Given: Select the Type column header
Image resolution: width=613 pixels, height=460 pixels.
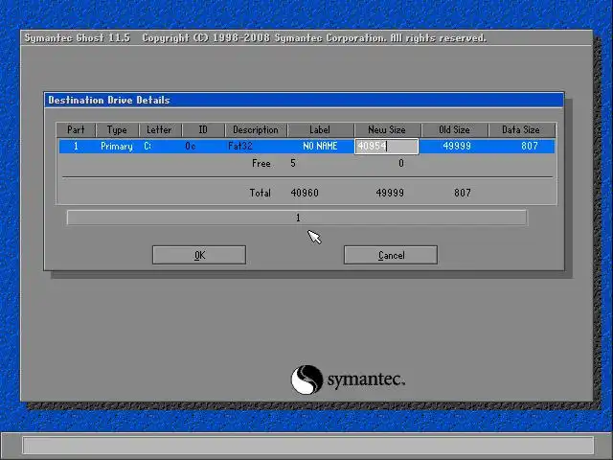Looking at the screenshot, I should (117, 130).
